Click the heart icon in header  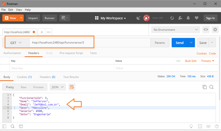click(x=196, y=18)
